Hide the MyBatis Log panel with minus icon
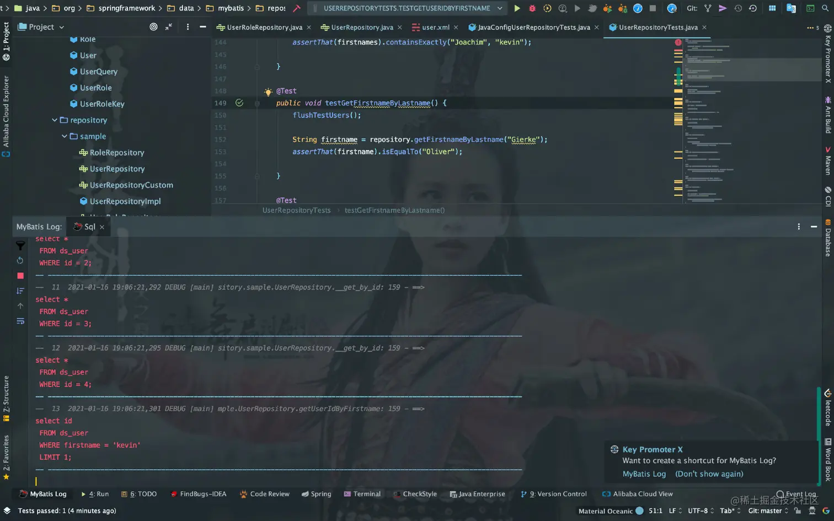This screenshot has width=834, height=521. 814,227
